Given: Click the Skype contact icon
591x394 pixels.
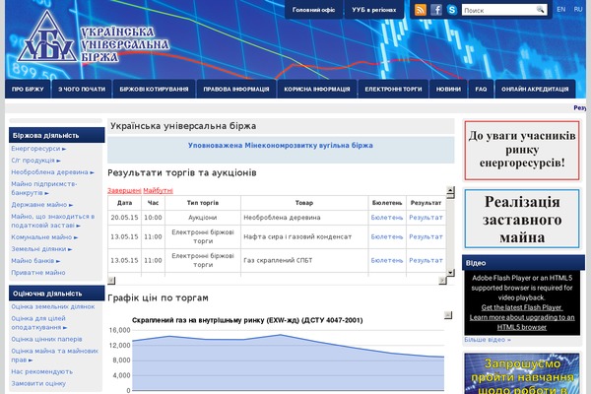Looking at the screenshot, I should point(451,10).
